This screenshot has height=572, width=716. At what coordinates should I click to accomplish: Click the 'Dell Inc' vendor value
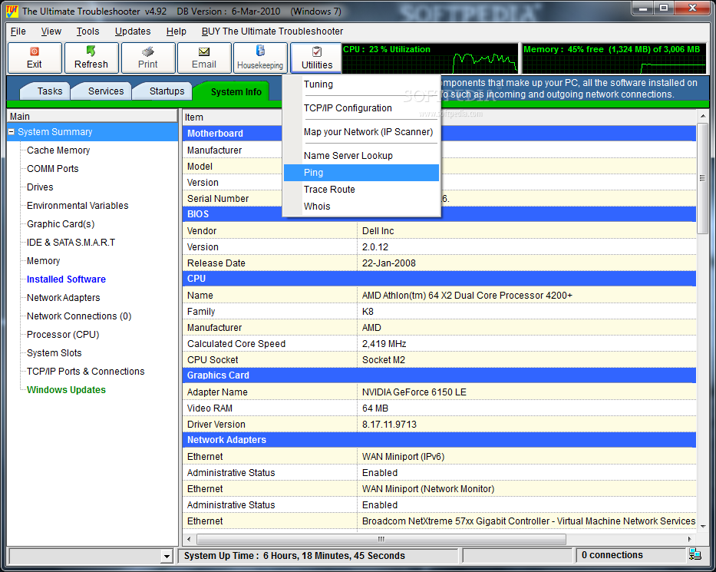378,230
